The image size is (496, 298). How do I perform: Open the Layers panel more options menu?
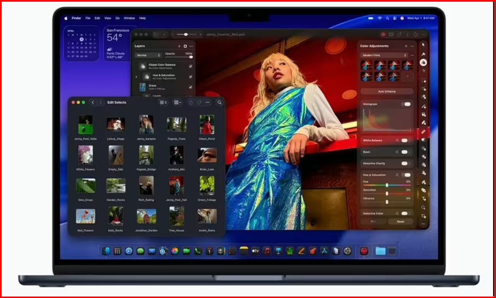(x=191, y=46)
